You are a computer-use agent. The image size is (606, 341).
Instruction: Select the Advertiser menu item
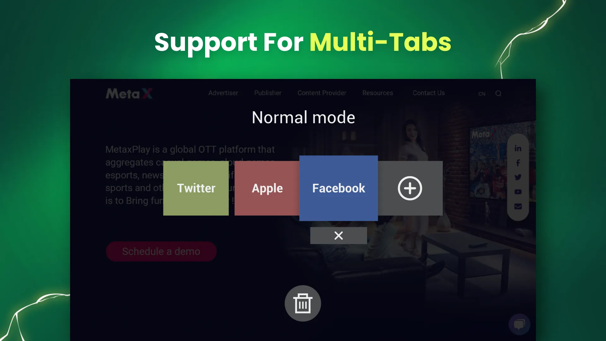click(223, 93)
